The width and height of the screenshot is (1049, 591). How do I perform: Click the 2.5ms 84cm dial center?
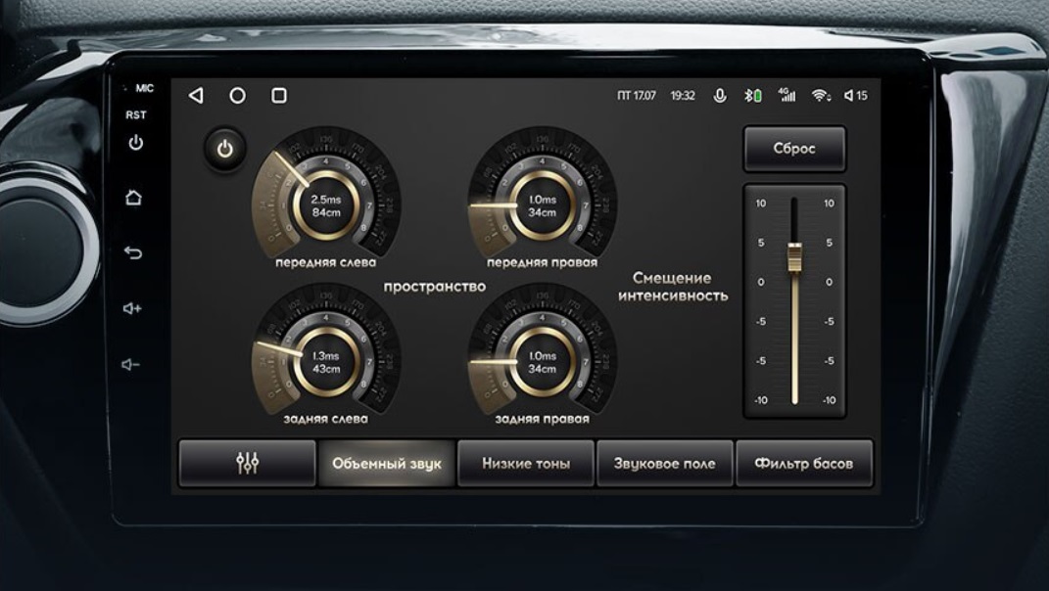pos(326,205)
